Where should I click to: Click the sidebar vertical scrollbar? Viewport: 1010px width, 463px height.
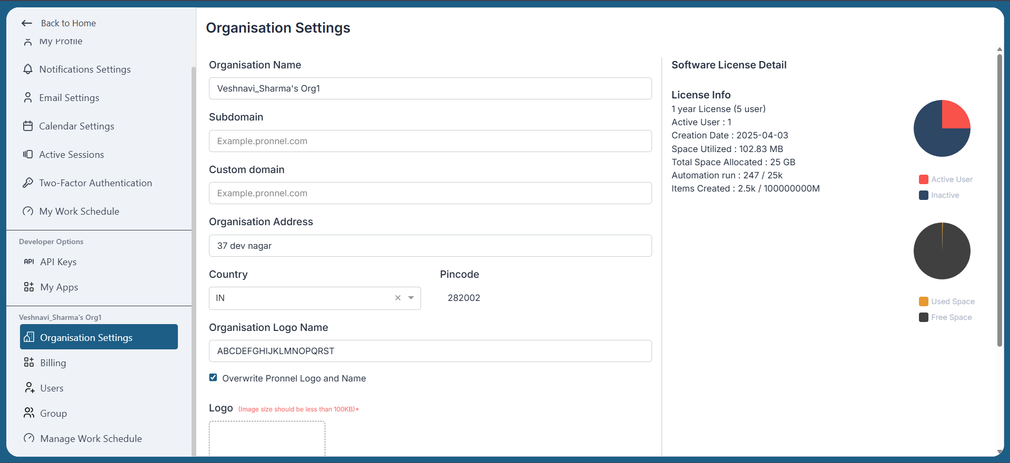coord(194,260)
